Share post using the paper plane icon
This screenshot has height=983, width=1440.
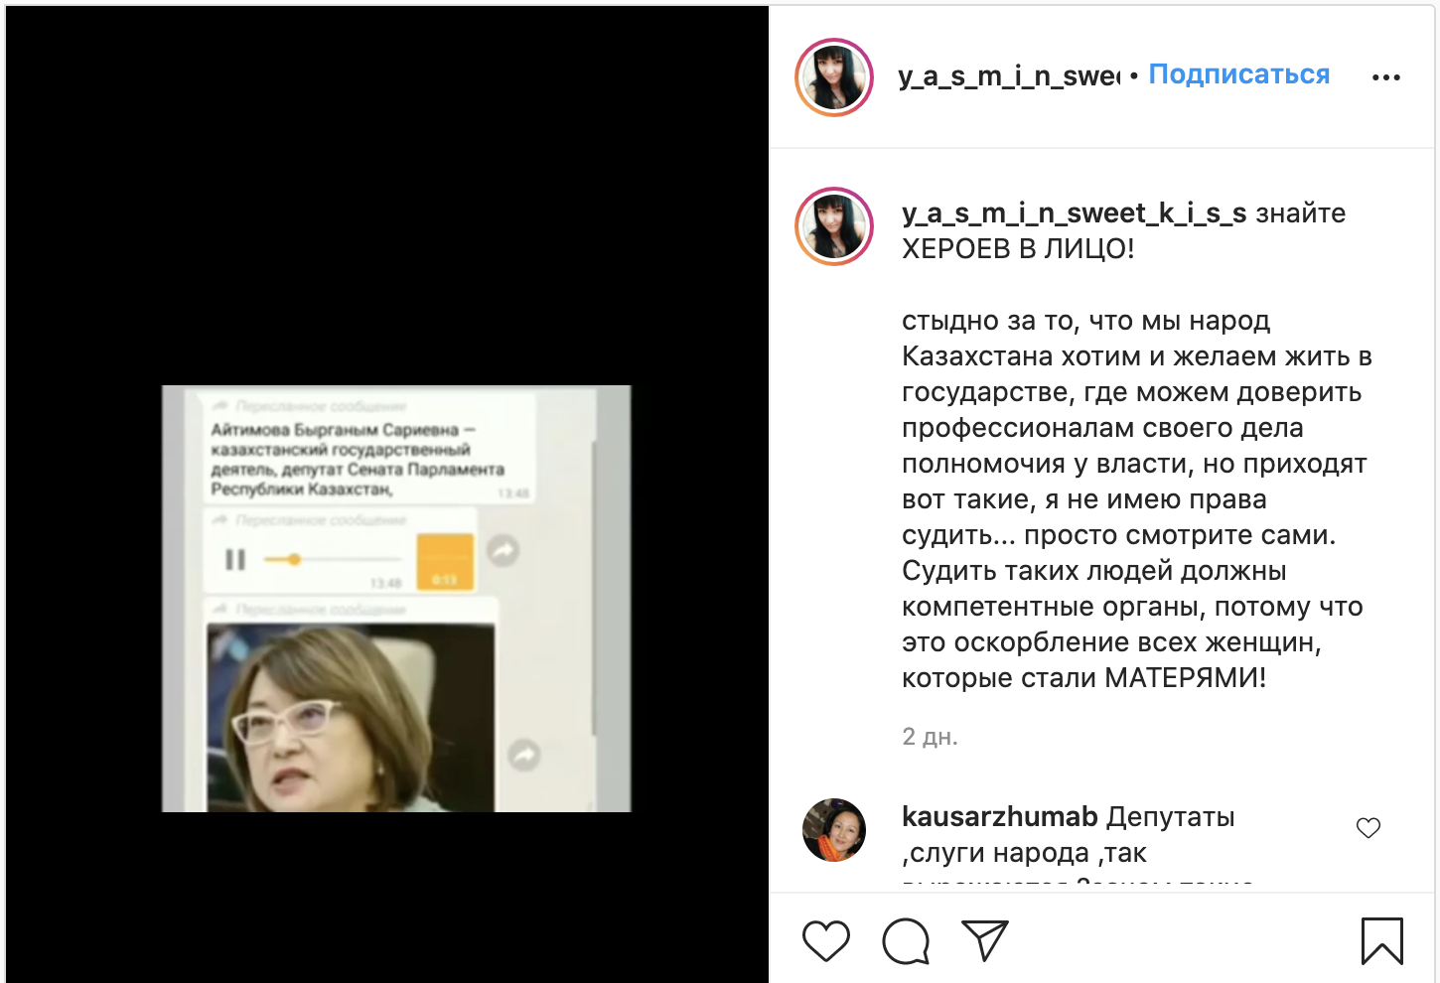point(985,940)
